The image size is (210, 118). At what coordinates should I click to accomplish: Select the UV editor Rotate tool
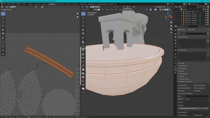[3, 26]
